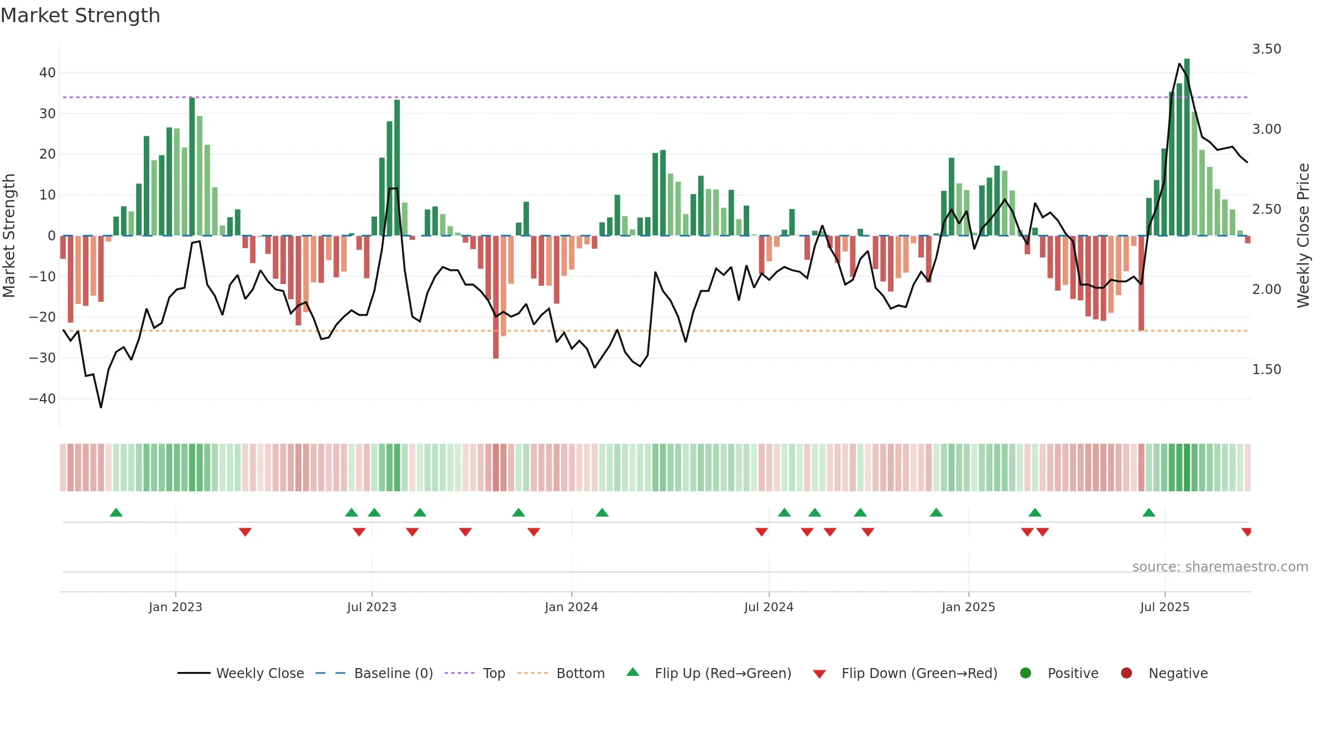Toggle the Top legend entry
This screenshot has height=746, width=1327.
(x=475, y=673)
